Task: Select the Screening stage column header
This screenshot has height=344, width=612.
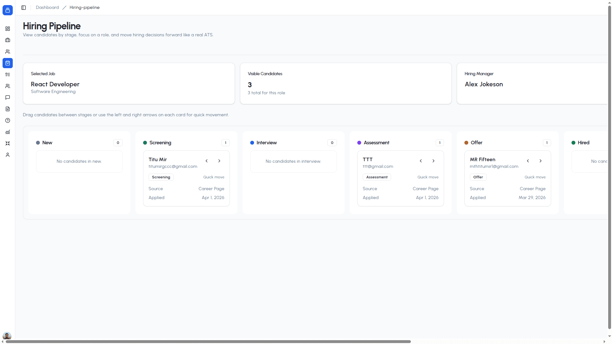Action: pyautogui.click(x=160, y=143)
